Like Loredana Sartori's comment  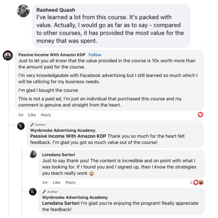pyautogui.click(x=57, y=182)
